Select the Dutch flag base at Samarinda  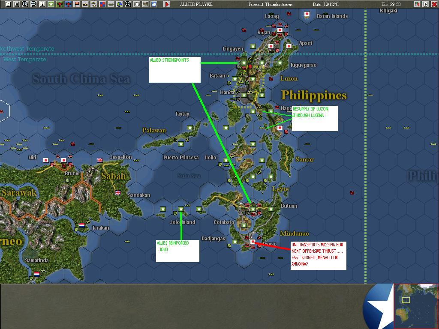coord(37,274)
